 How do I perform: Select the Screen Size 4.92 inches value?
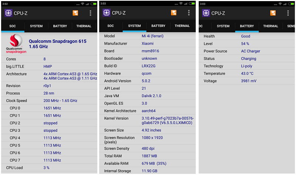[151, 130]
